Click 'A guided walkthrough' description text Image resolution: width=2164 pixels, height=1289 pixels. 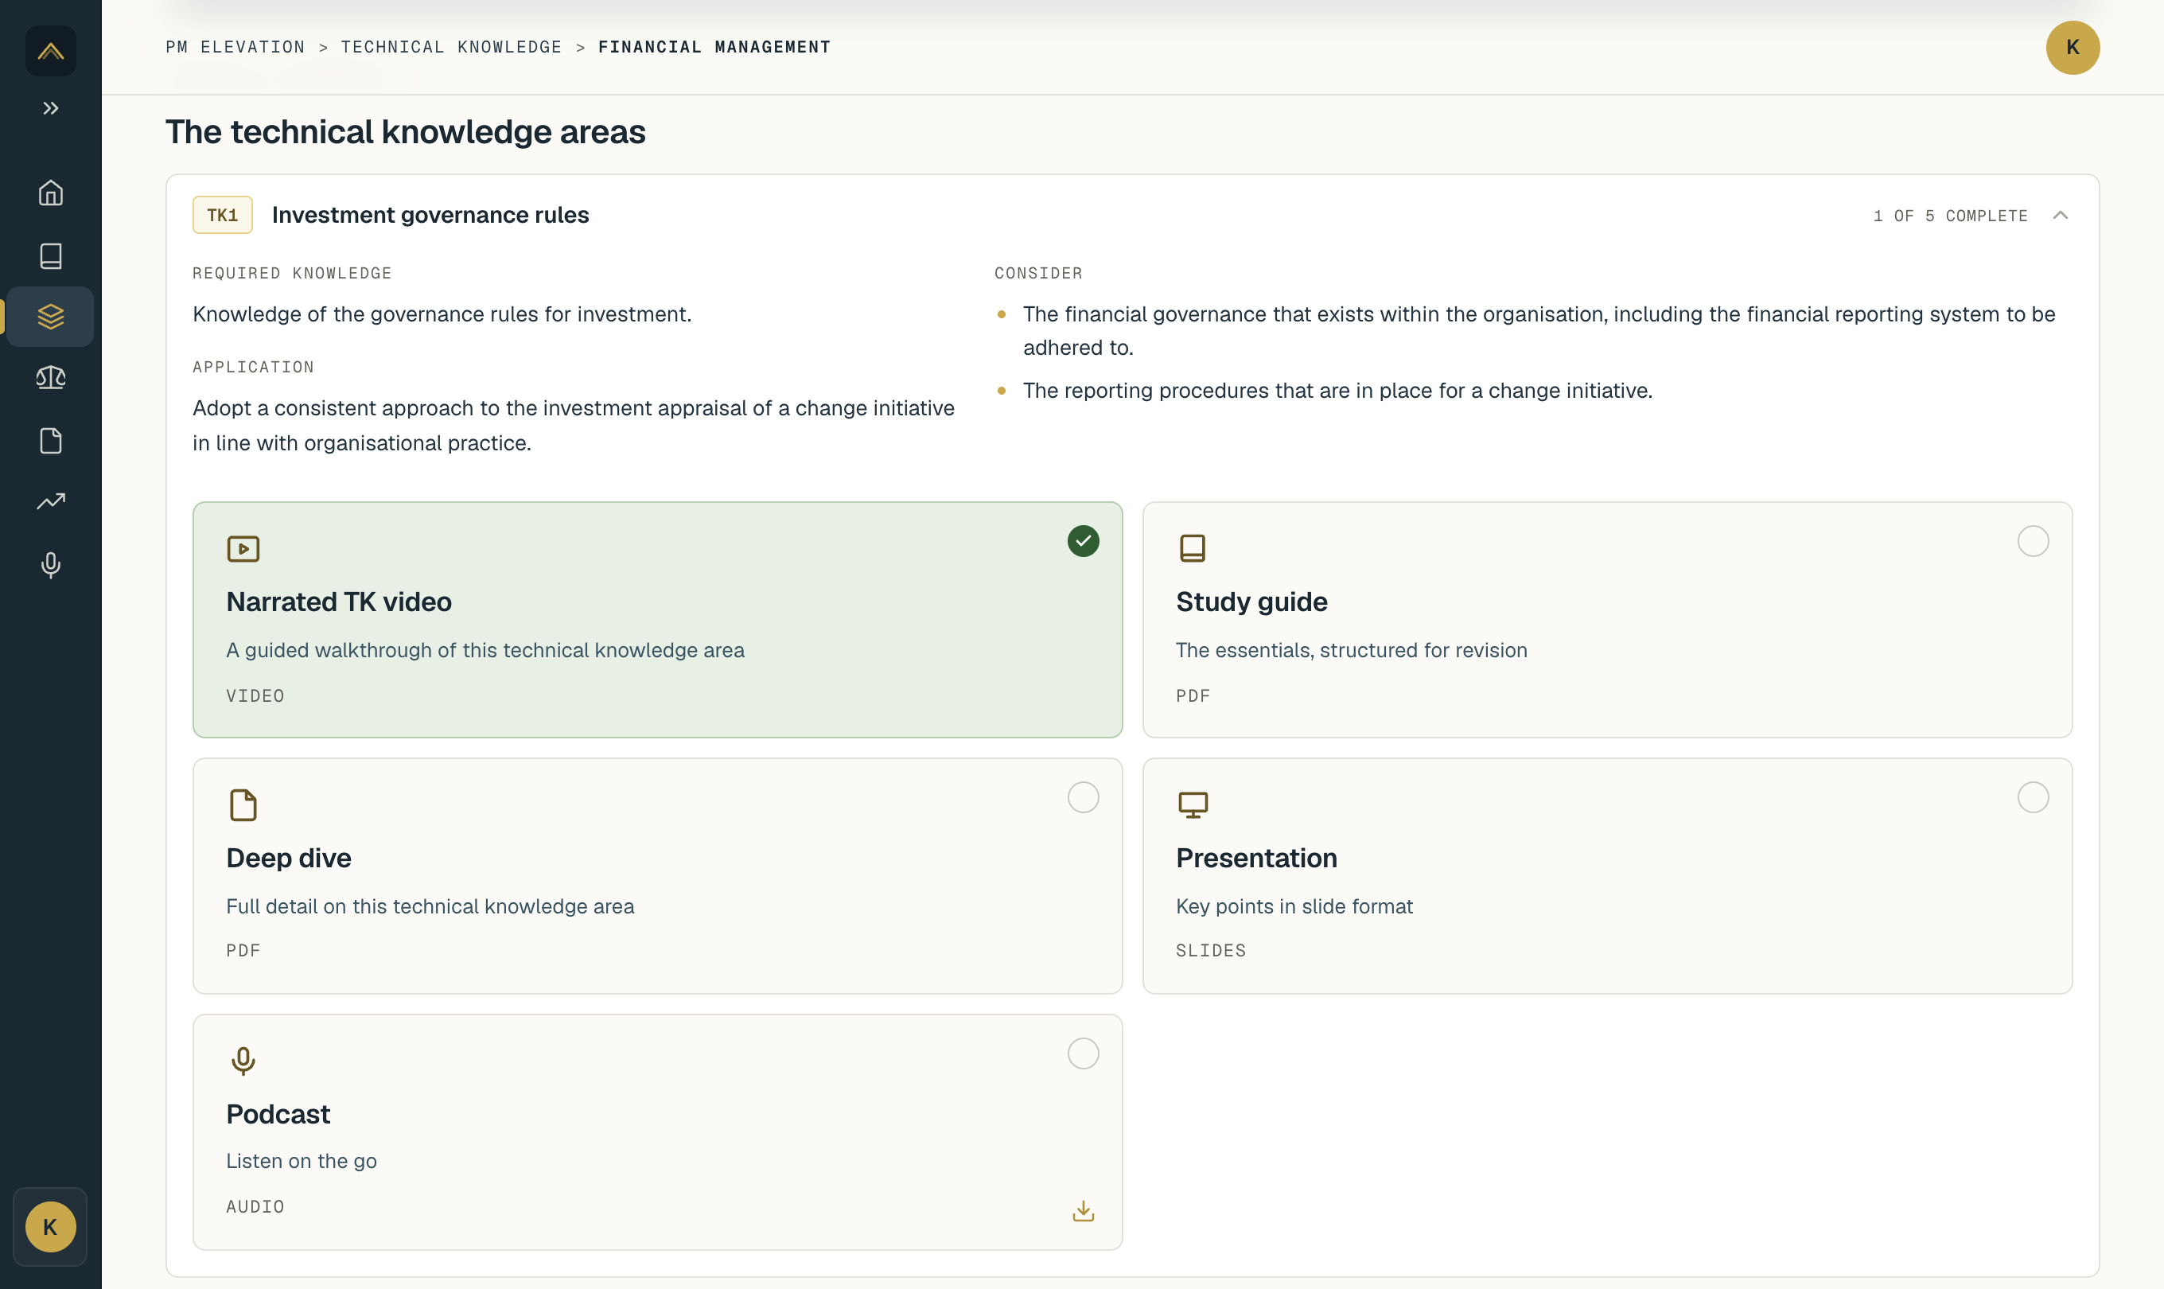coord(485,650)
